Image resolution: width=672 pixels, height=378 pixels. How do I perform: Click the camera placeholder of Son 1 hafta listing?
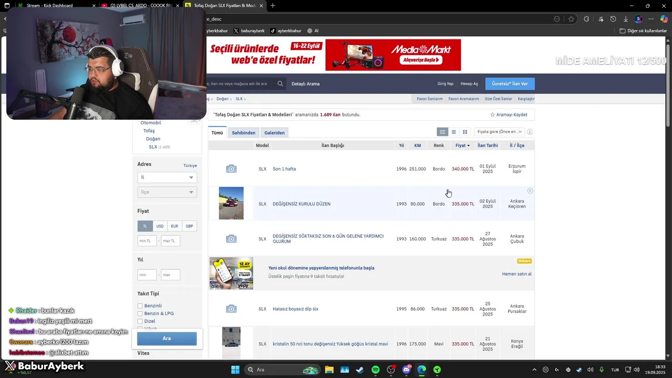[x=231, y=169]
